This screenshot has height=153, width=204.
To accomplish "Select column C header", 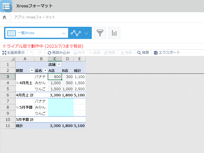I will (x=55, y=59).
